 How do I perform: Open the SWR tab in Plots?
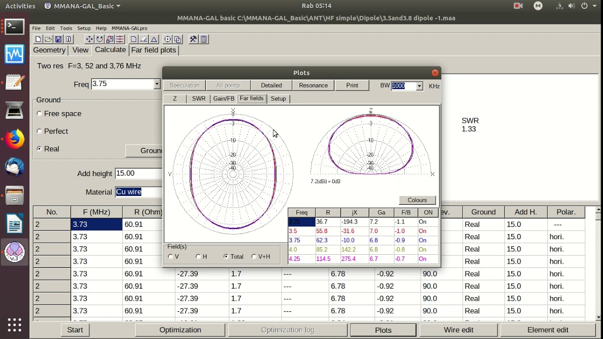click(x=199, y=99)
